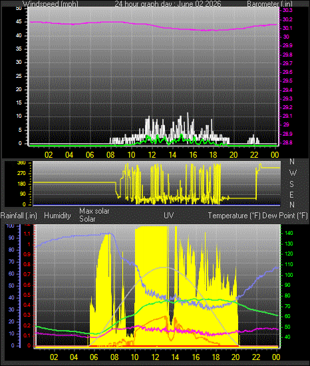Click the "Barometer (.in)" axis title

[269, 4]
